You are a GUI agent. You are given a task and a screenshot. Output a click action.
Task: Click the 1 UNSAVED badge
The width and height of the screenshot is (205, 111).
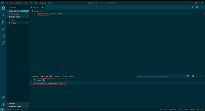pos(25,11)
